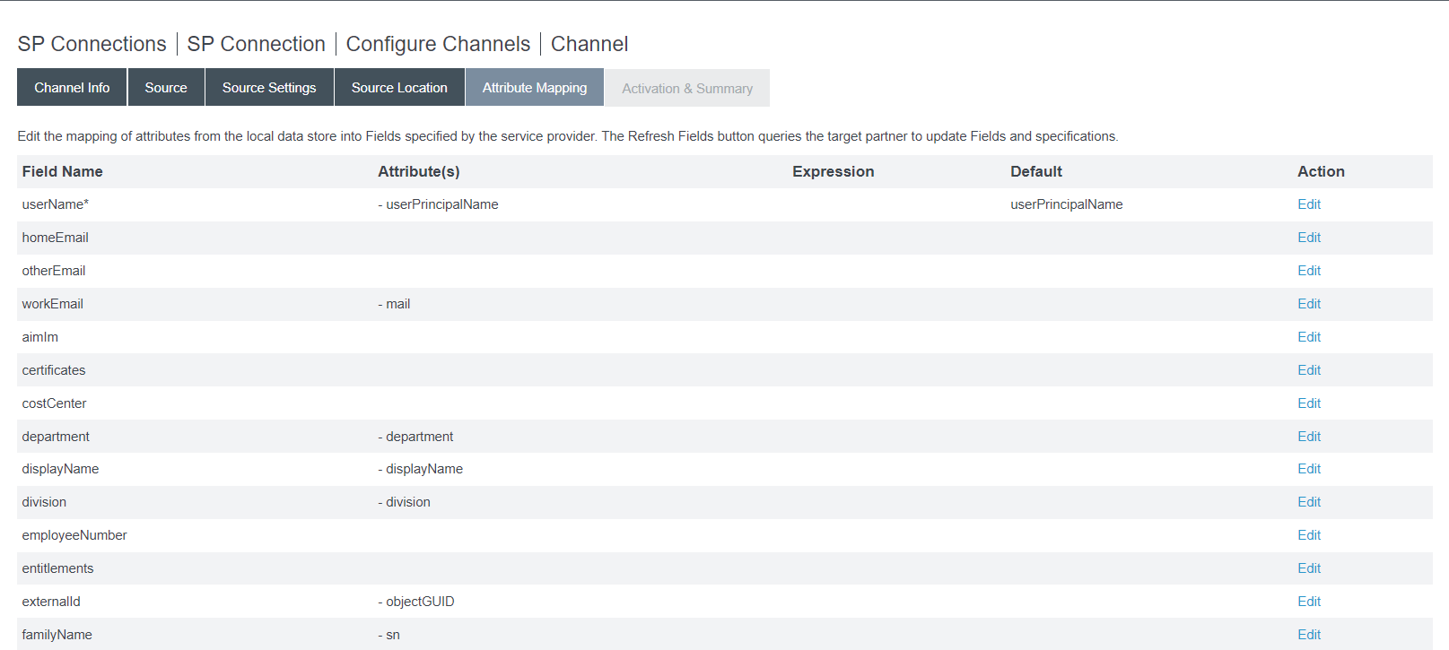Click the '- mail' attribute text
This screenshot has height=650, width=1449.
point(394,304)
